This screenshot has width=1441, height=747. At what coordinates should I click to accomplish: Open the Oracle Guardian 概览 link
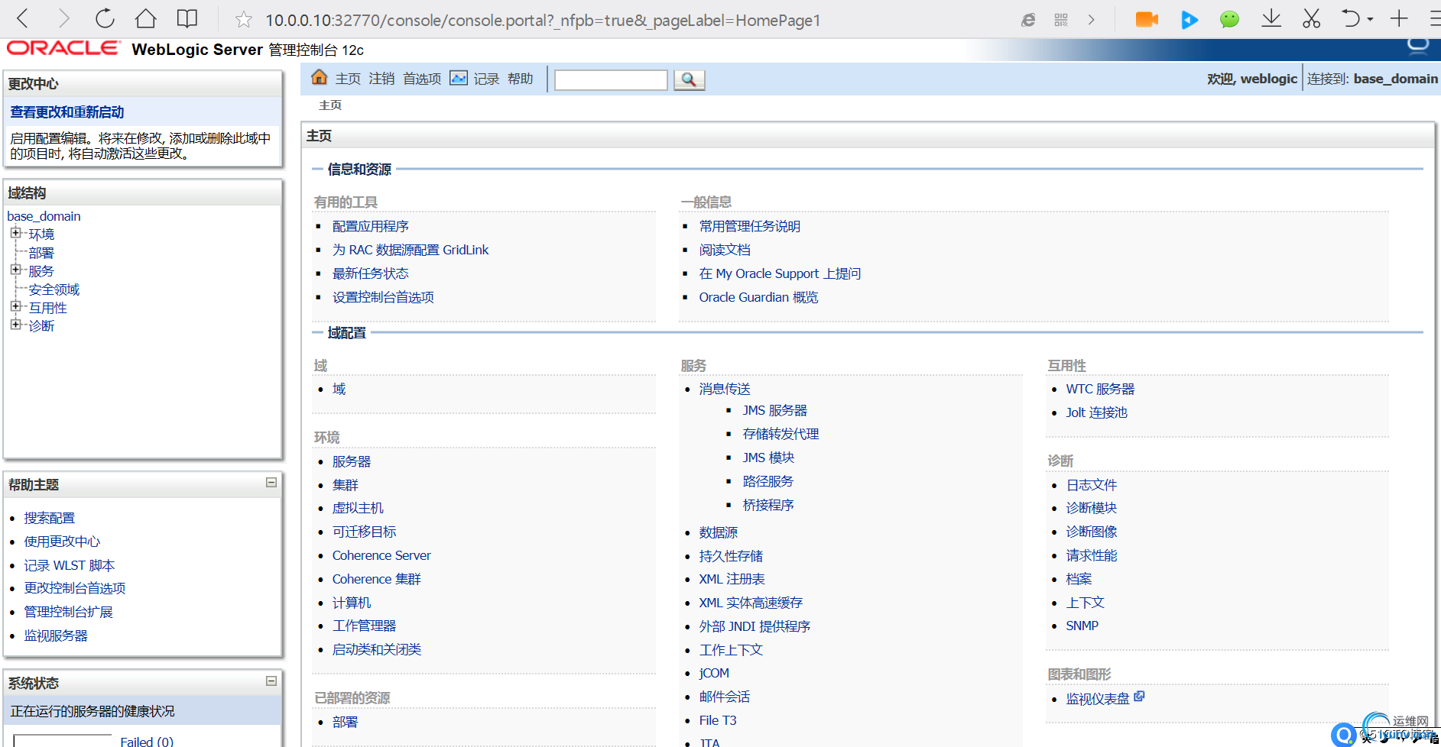[x=758, y=297]
